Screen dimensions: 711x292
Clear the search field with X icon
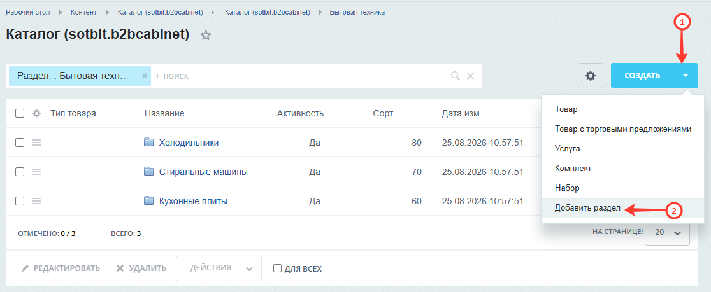click(x=471, y=76)
